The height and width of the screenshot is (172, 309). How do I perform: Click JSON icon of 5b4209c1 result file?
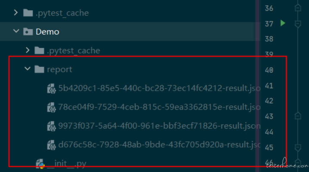click(x=52, y=88)
